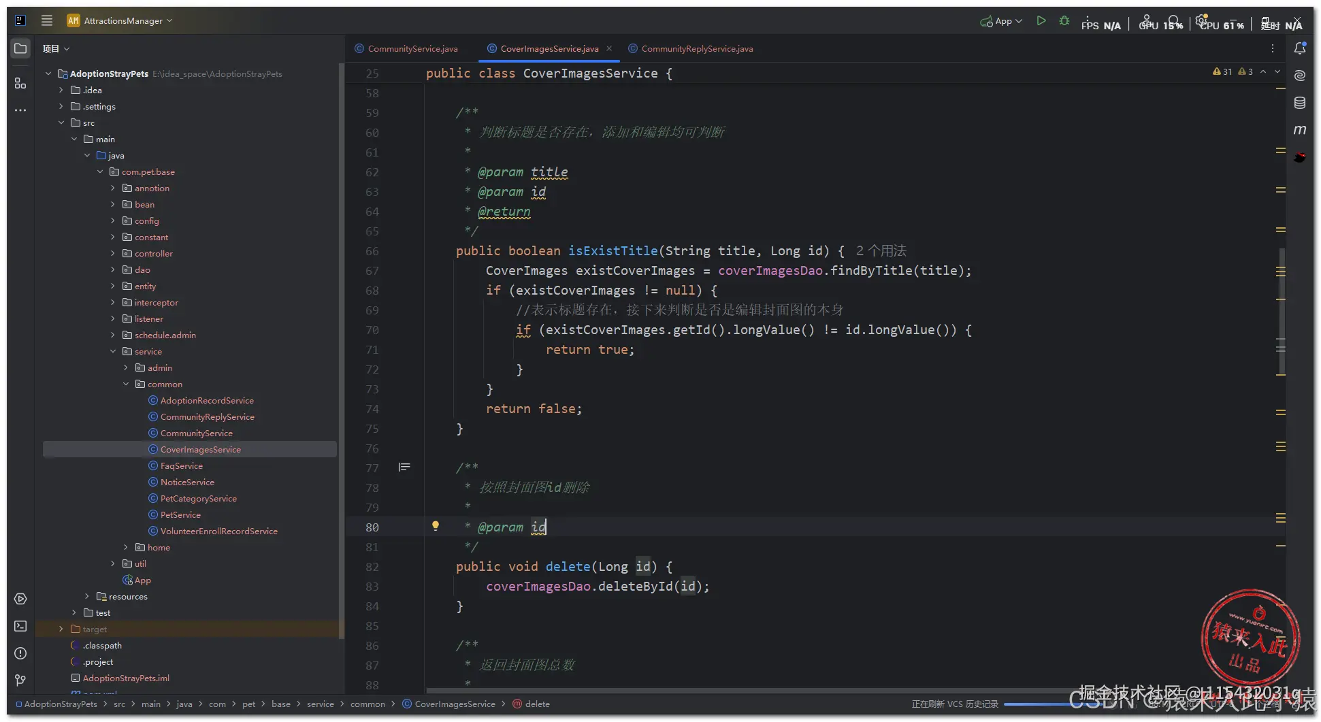Collapse the com.pet.base package

(100, 171)
